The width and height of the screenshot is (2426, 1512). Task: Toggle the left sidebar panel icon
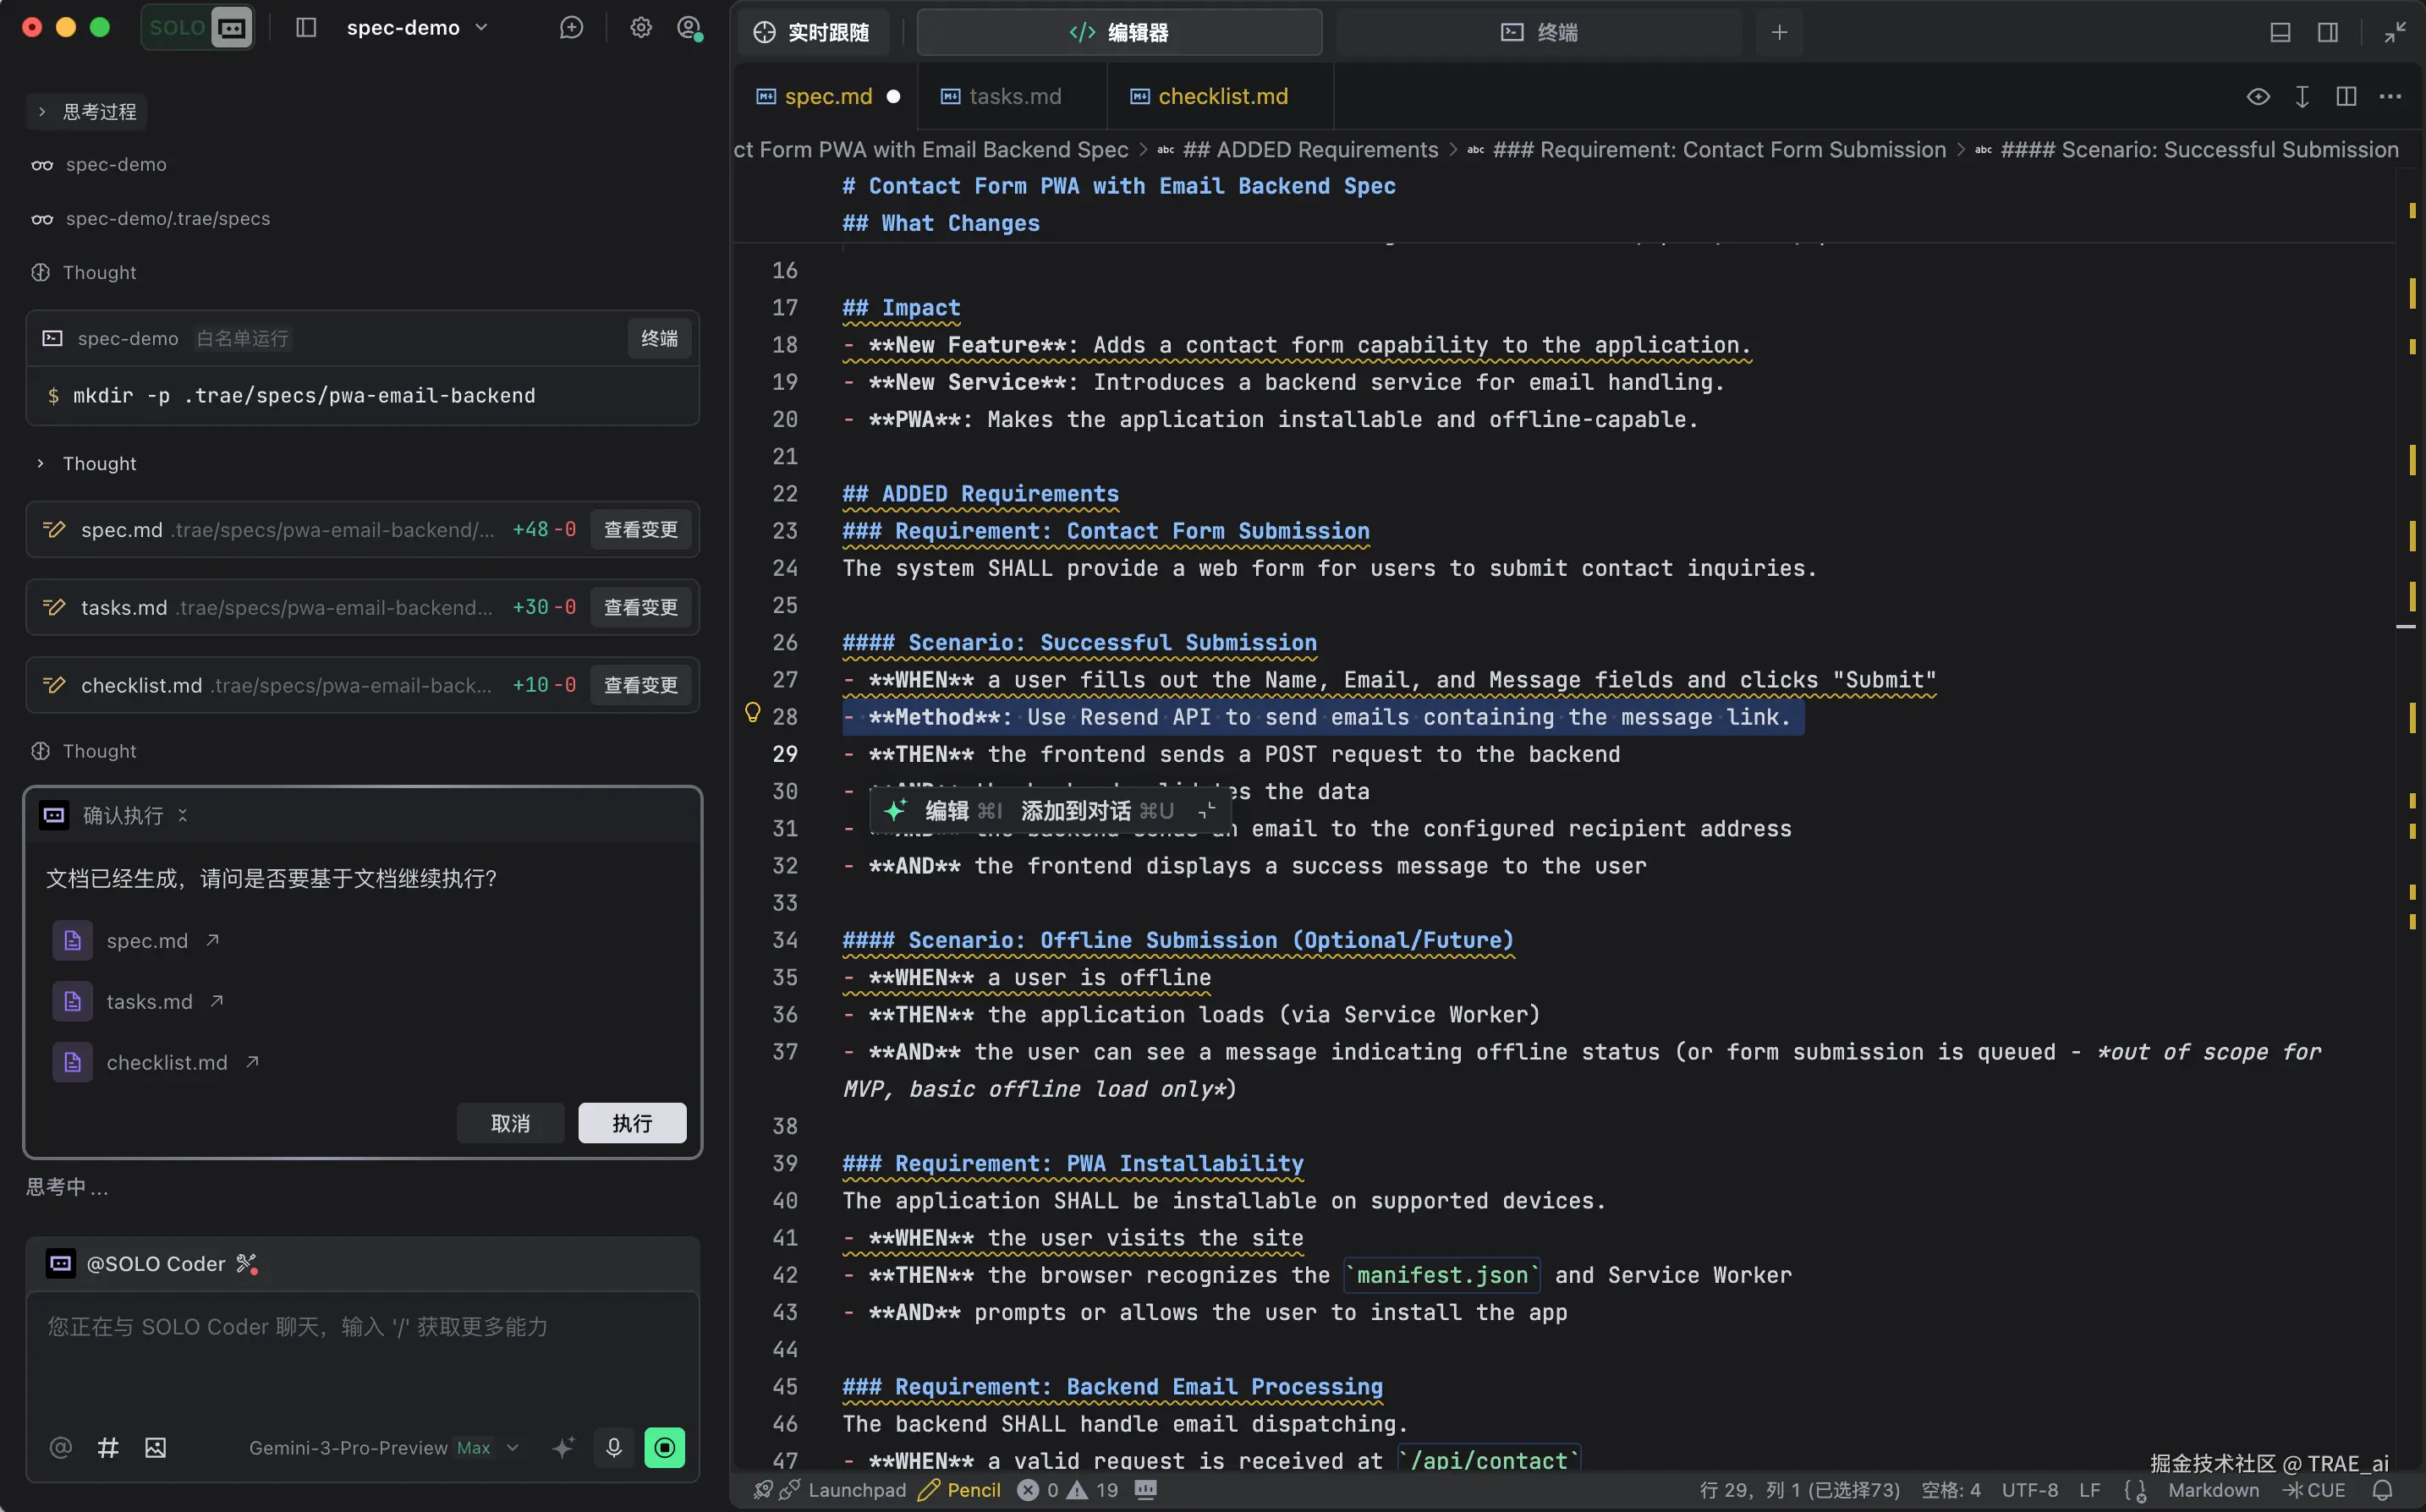[x=306, y=28]
